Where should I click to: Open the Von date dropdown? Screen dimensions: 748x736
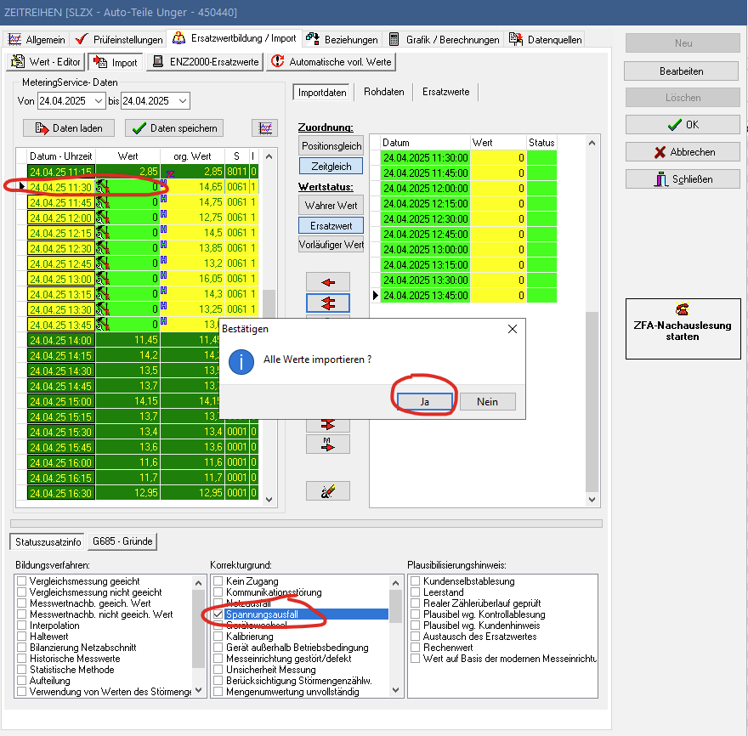(x=98, y=101)
